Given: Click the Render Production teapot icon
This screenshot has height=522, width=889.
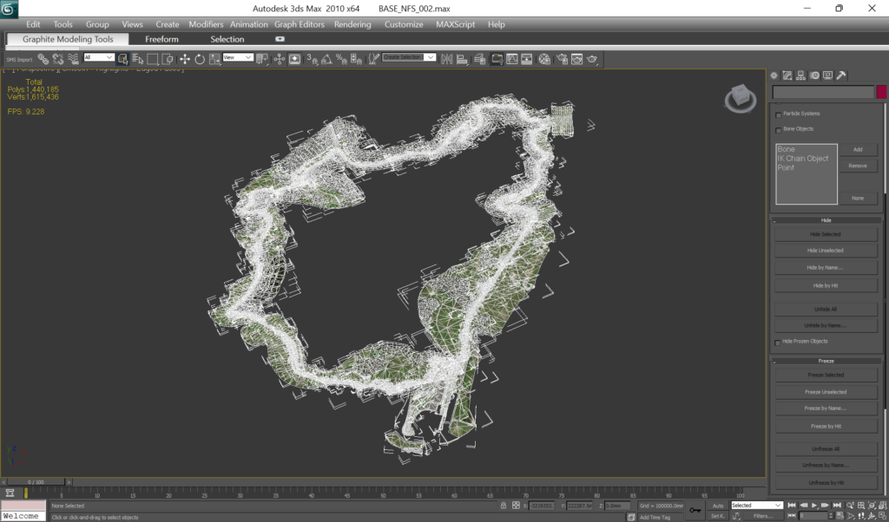Looking at the screenshot, I should 592,59.
